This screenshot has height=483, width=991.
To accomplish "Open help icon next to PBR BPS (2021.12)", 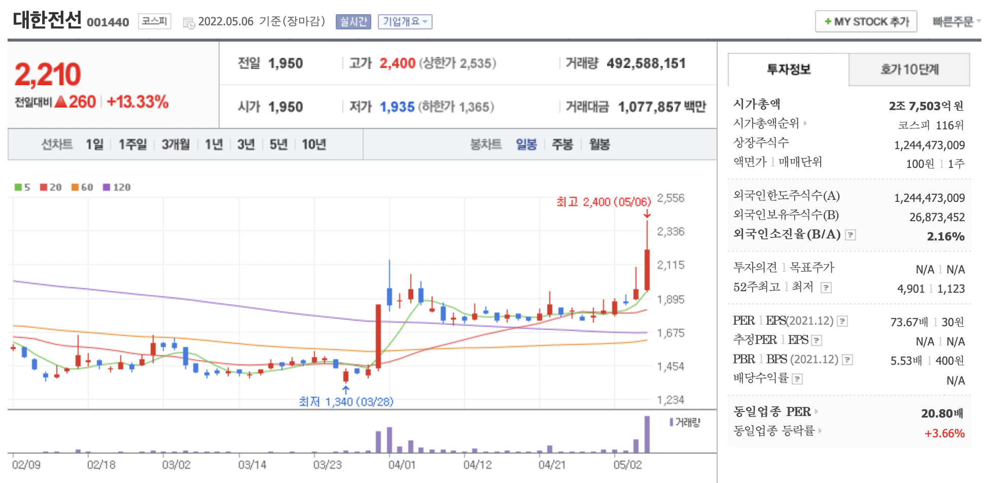I will tap(847, 360).
